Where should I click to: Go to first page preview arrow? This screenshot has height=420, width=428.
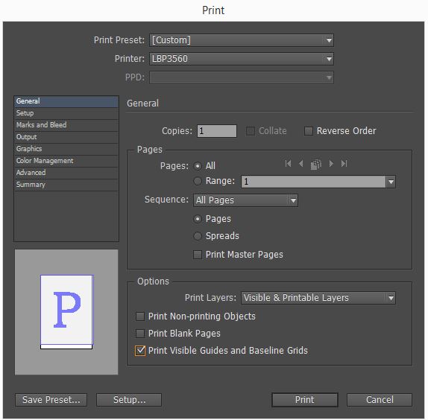tap(288, 164)
